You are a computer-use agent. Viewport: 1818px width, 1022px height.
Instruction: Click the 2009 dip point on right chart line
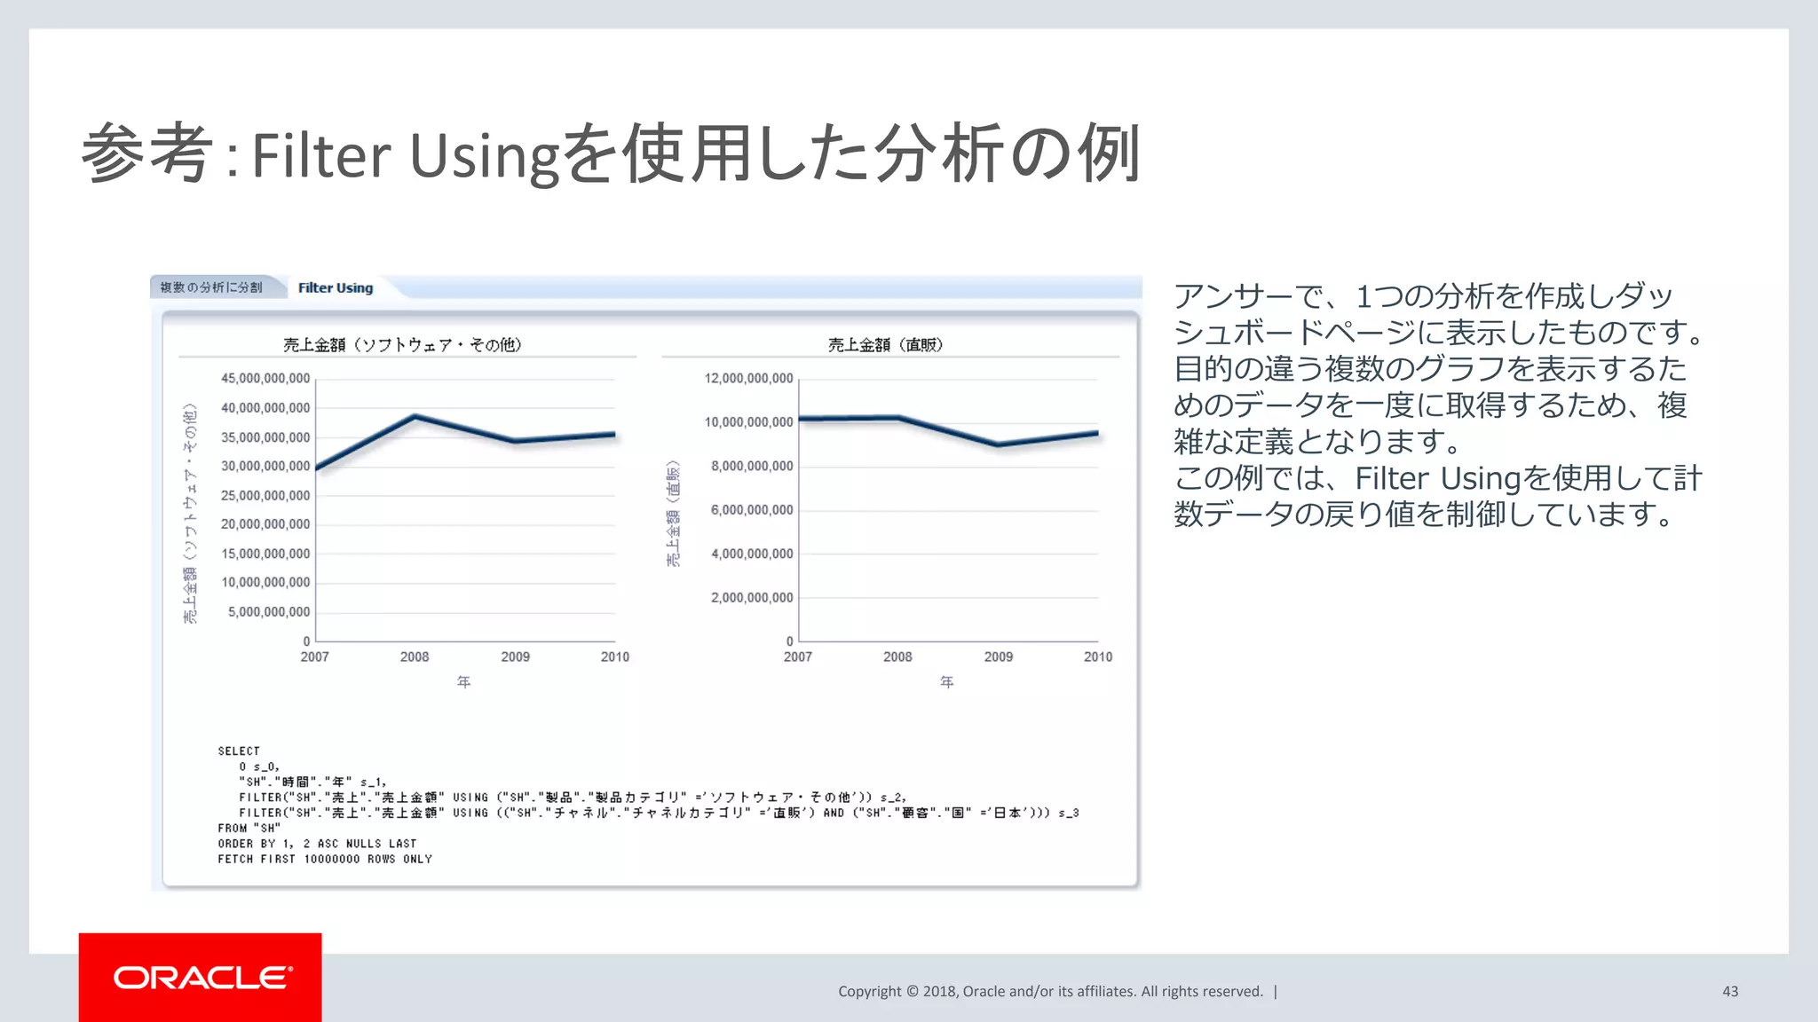point(999,444)
